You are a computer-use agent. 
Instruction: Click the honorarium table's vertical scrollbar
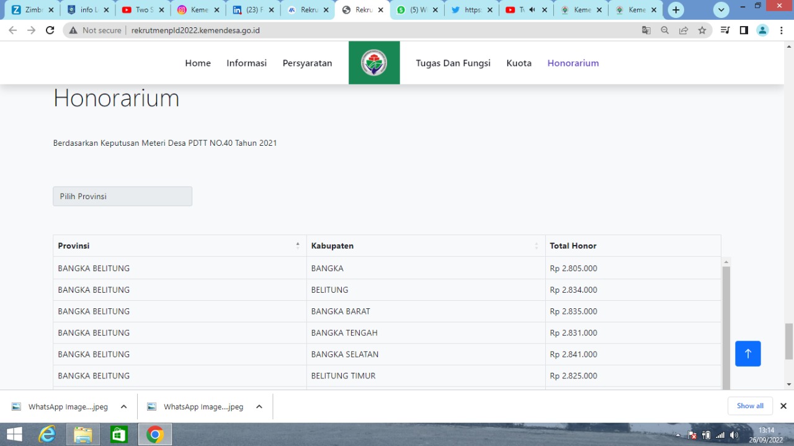[726, 323]
